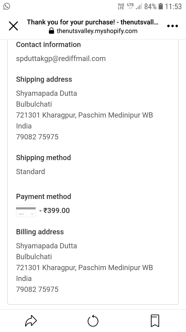Reload the page with refresh icon
The image size is (186, 332).
tap(93, 321)
